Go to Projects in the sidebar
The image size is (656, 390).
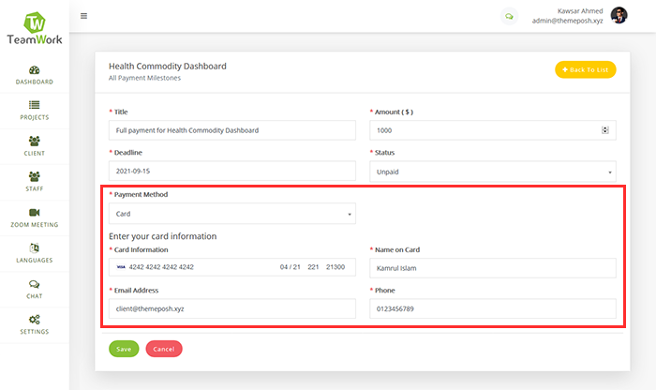coord(35,111)
